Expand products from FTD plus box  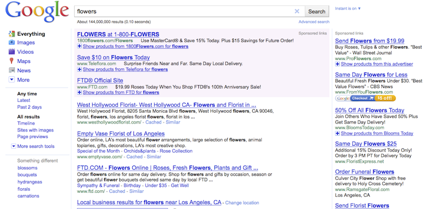(x=80, y=92)
